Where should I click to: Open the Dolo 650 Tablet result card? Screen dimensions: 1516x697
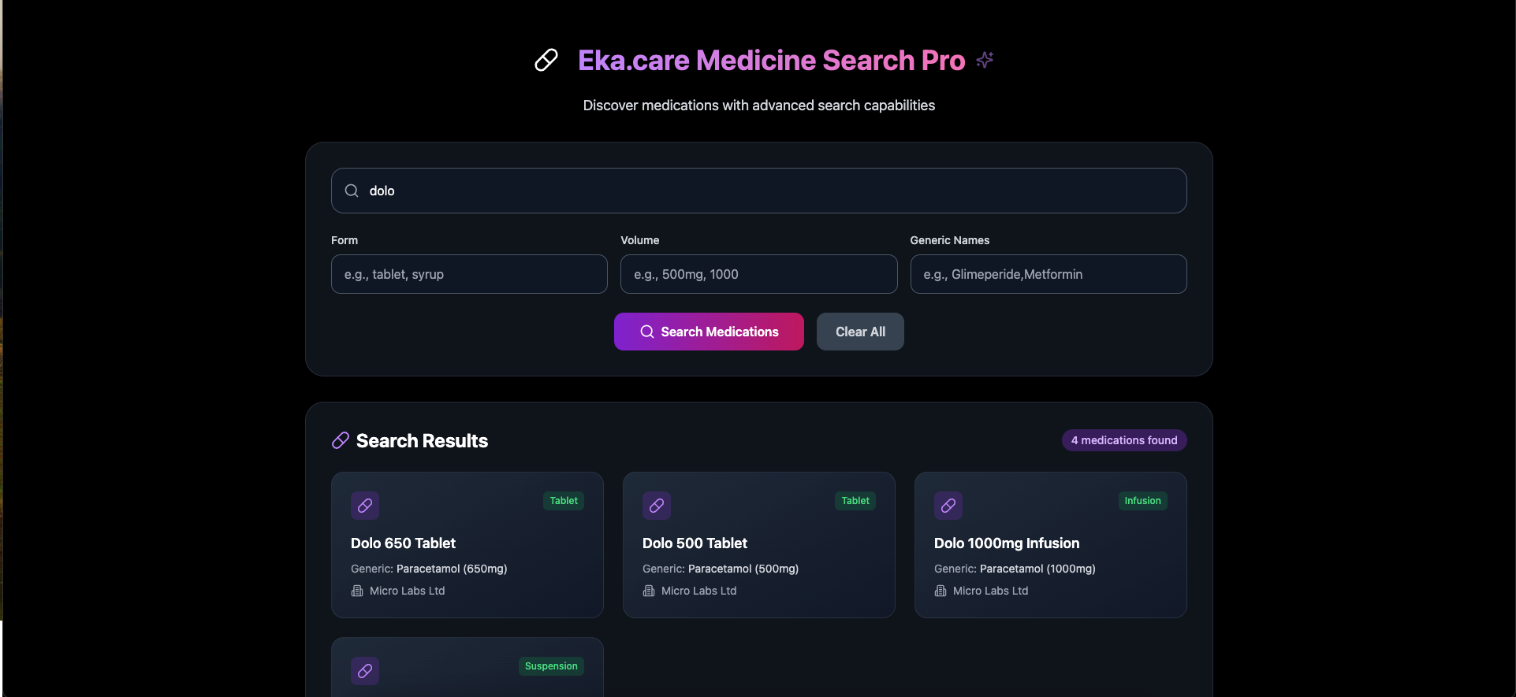pyautogui.click(x=467, y=545)
